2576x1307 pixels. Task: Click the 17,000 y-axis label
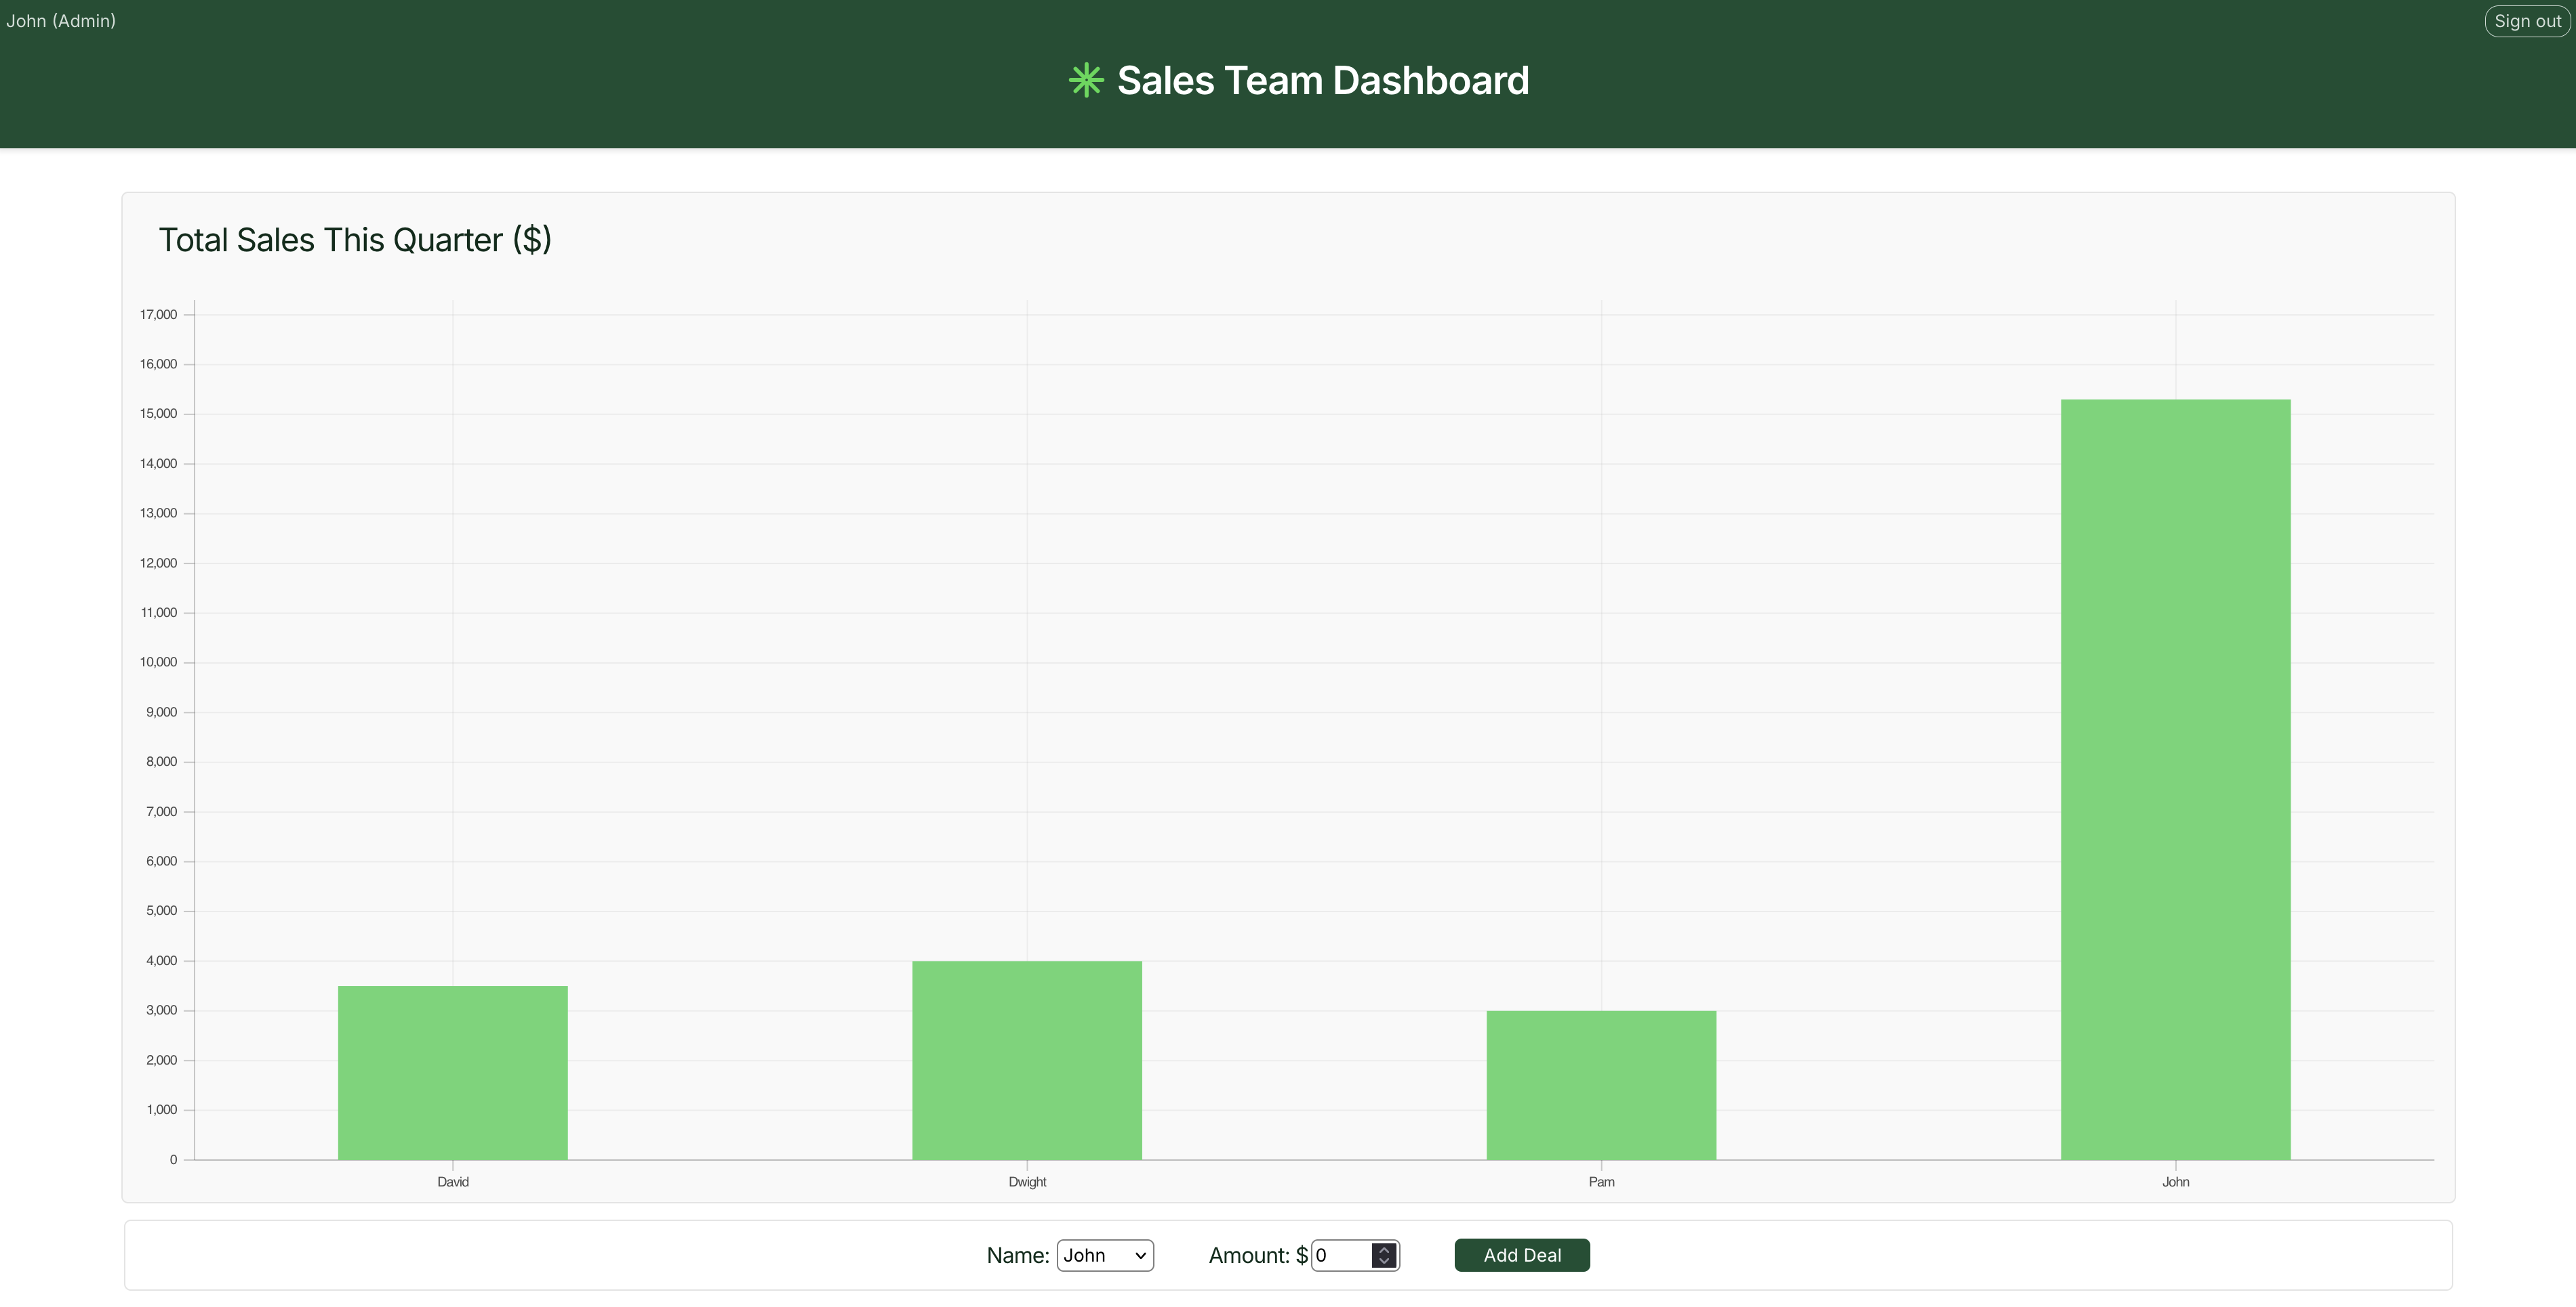158,315
